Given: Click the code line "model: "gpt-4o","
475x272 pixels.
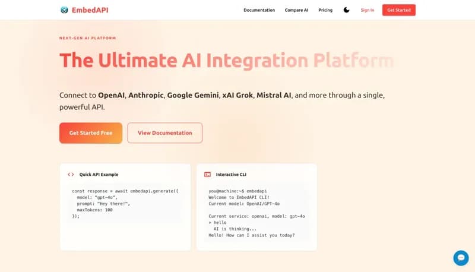Looking at the screenshot, I should tap(97, 198).
